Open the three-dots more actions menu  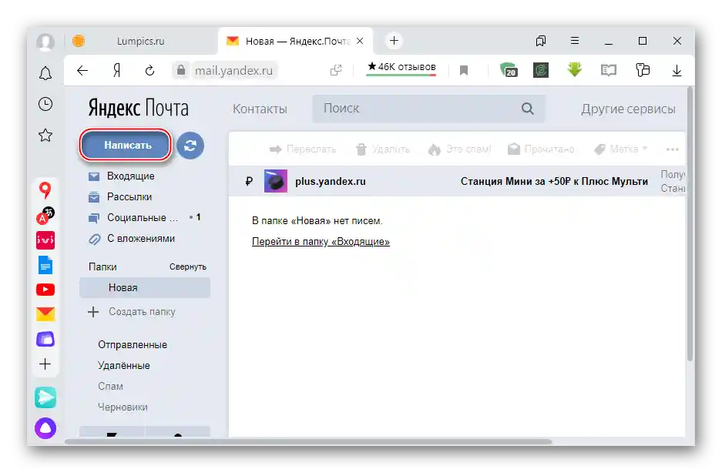[x=672, y=149]
